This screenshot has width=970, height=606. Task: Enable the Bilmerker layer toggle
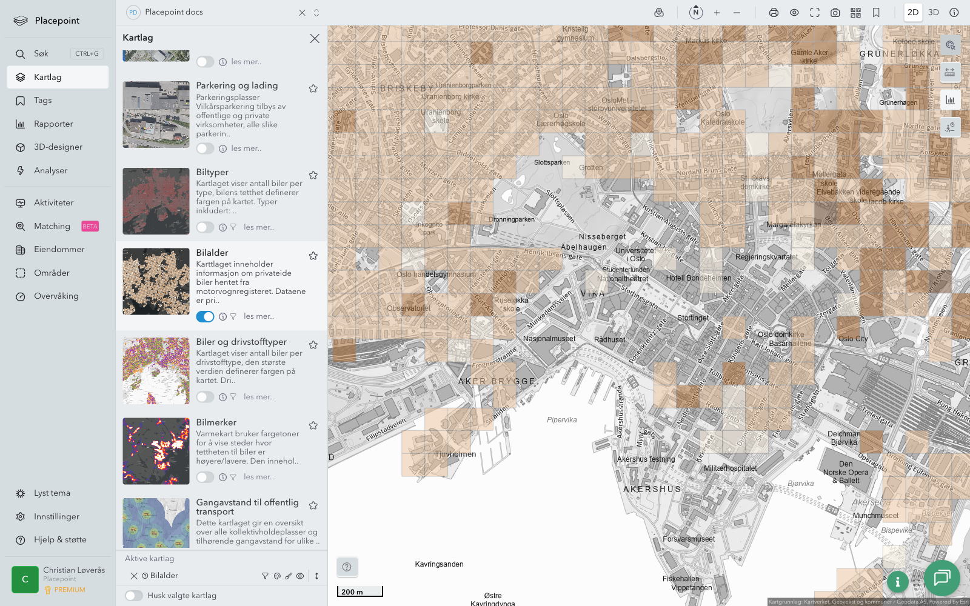tap(205, 477)
